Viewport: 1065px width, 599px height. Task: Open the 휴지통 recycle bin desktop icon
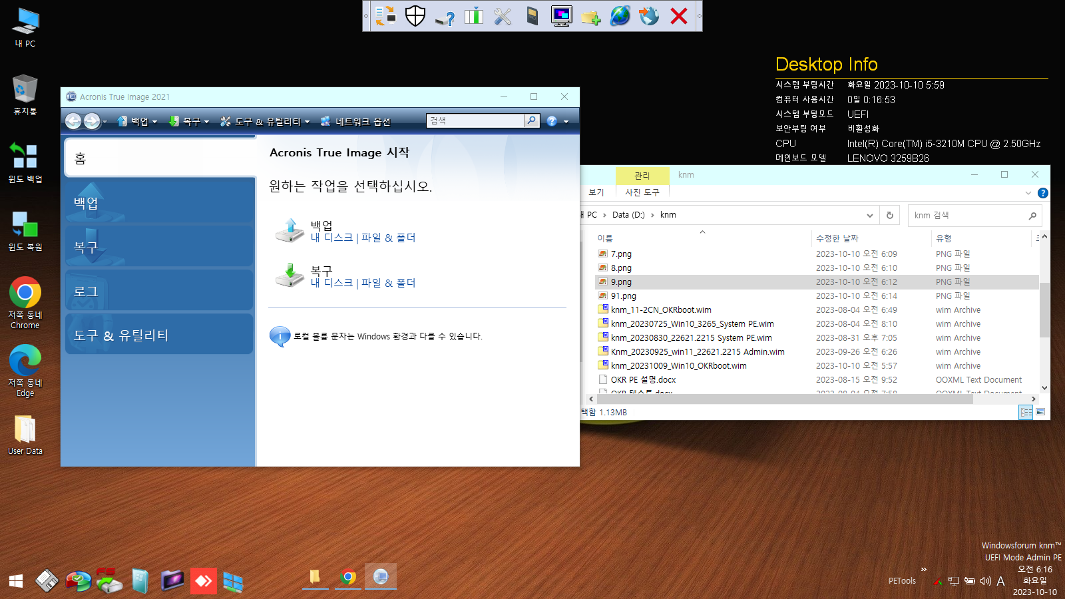(25, 95)
